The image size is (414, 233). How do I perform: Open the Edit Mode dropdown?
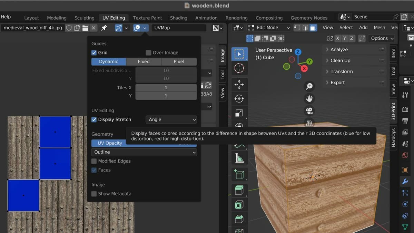269,28
